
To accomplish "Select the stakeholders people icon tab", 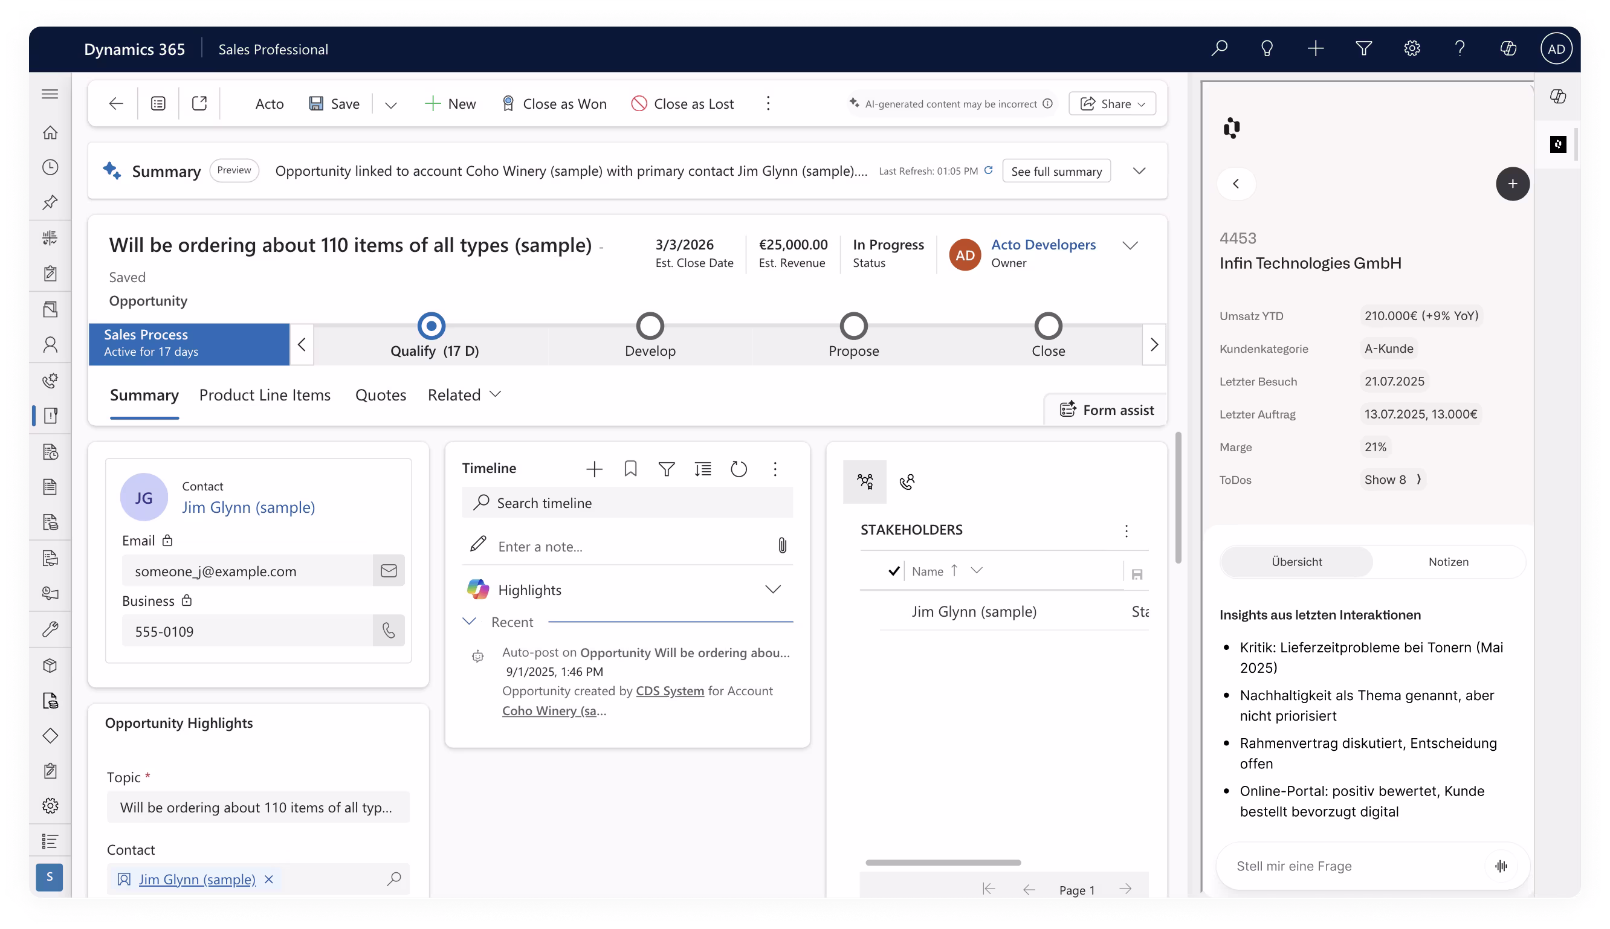I will [864, 482].
